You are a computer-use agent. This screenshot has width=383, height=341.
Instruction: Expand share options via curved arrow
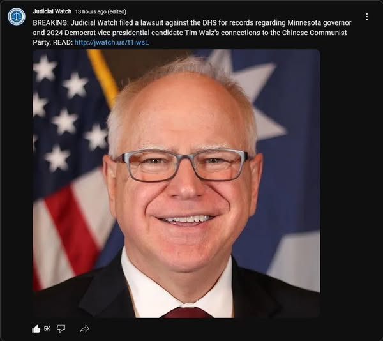84,329
